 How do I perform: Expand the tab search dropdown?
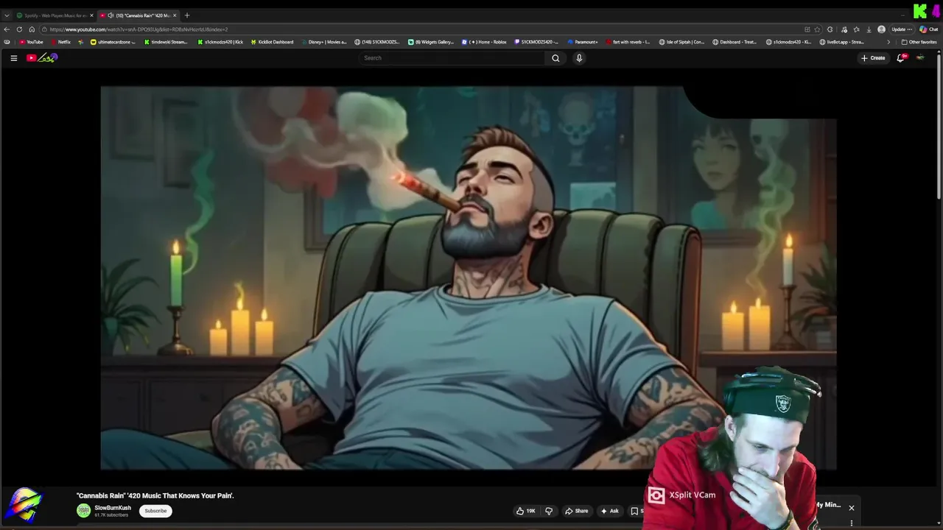(x=7, y=15)
